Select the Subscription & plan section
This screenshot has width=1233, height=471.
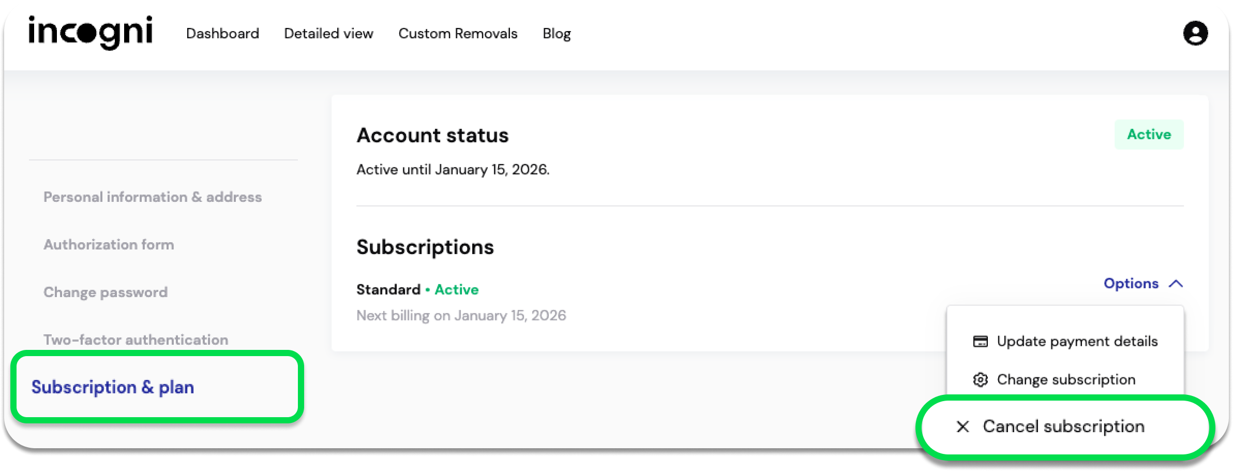click(113, 387)
